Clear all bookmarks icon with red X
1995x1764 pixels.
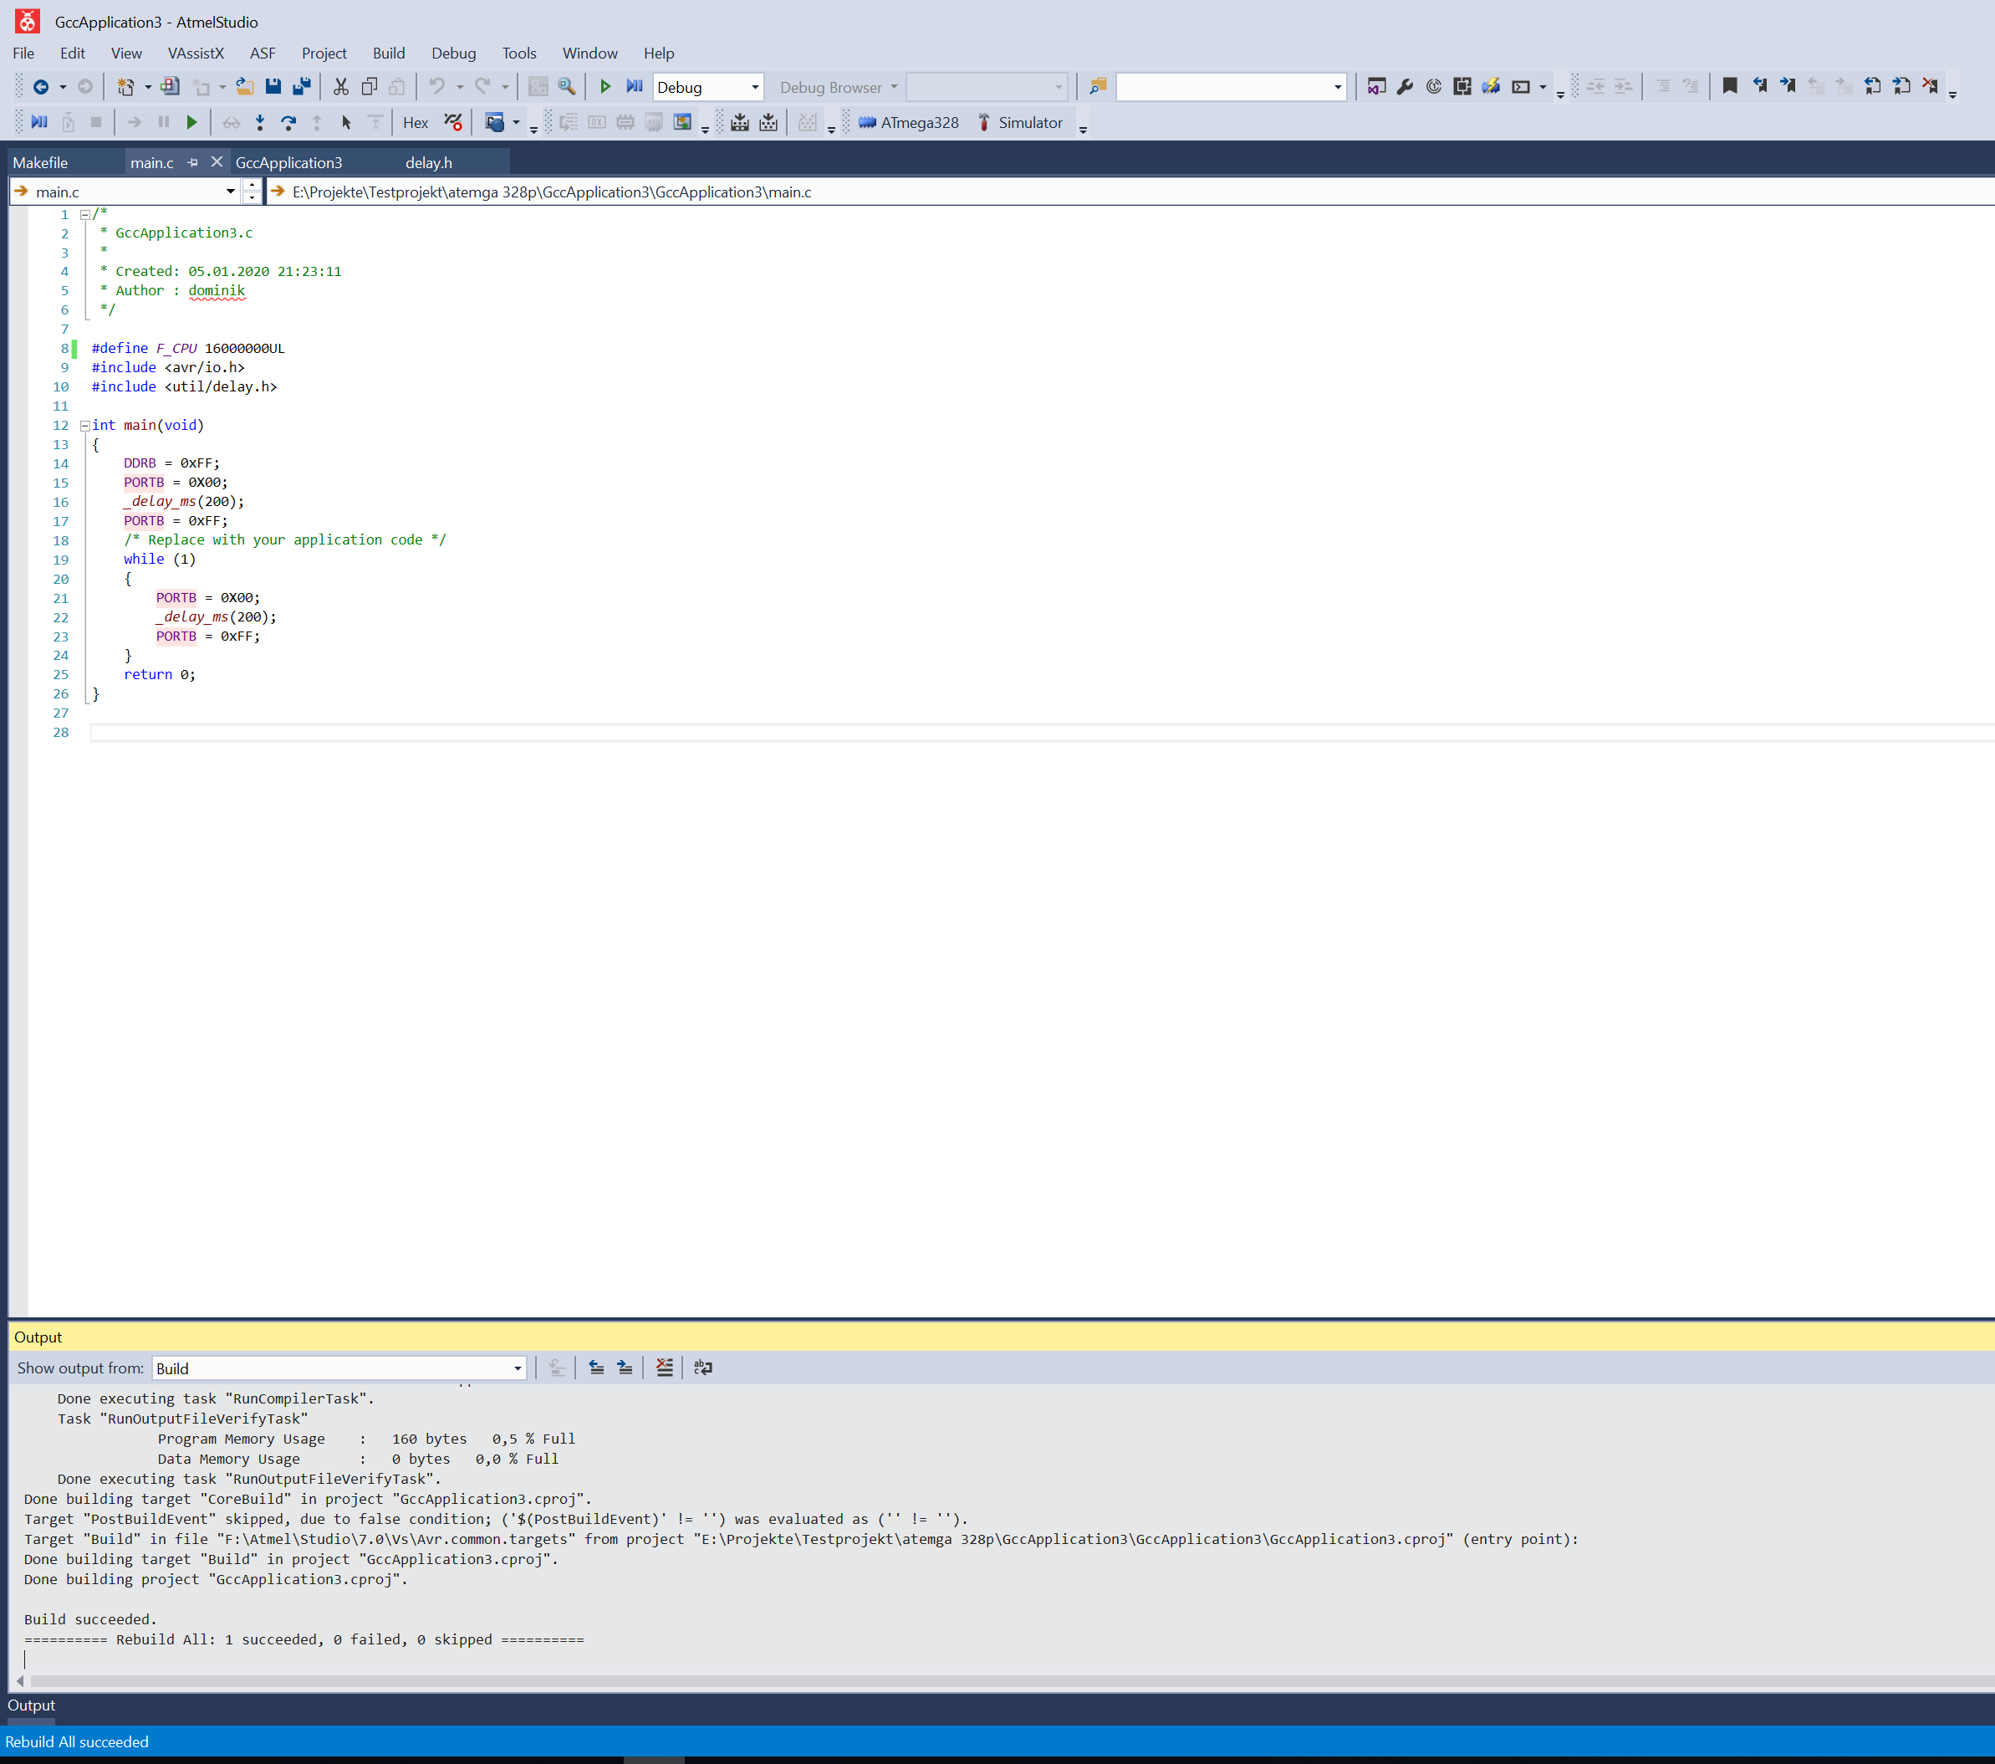click(1930, 87)
